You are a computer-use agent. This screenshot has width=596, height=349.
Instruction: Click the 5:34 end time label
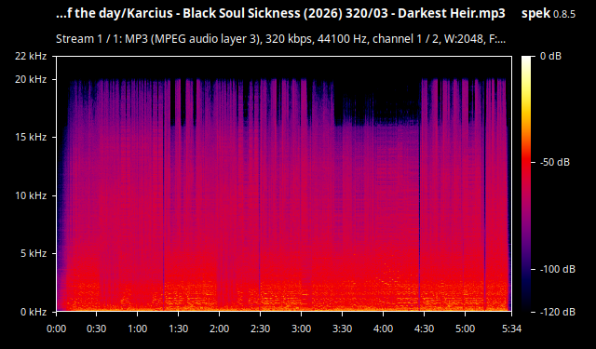[x=511, y=329]
